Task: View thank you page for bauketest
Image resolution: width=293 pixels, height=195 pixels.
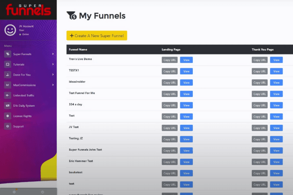Action: pos(276,174)
